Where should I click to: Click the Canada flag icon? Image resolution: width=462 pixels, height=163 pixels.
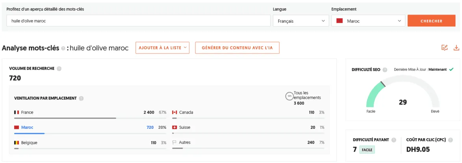pyautogui.click(x=174, y=112)
